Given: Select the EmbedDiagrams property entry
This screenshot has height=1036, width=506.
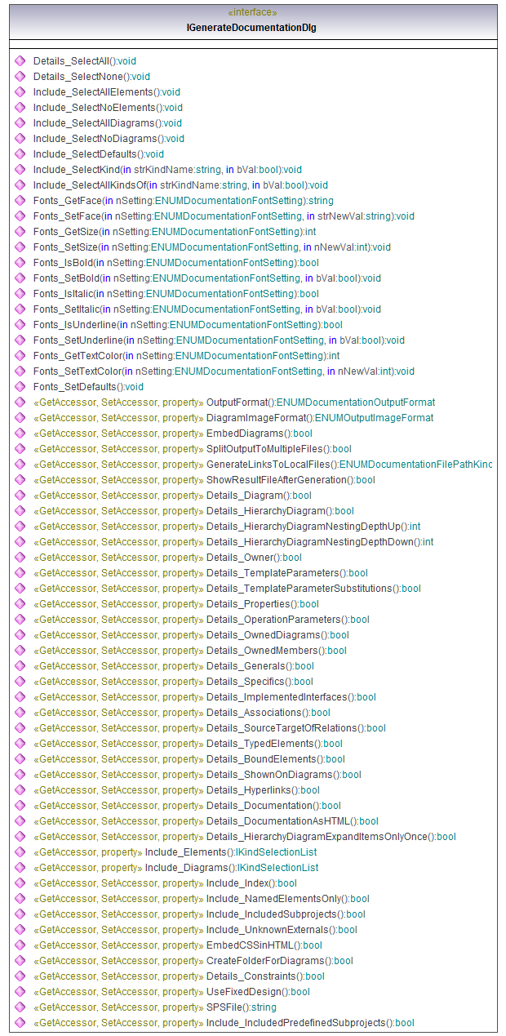Looking at the screenshot, I should pyautogui.click(x=249, y=433).
